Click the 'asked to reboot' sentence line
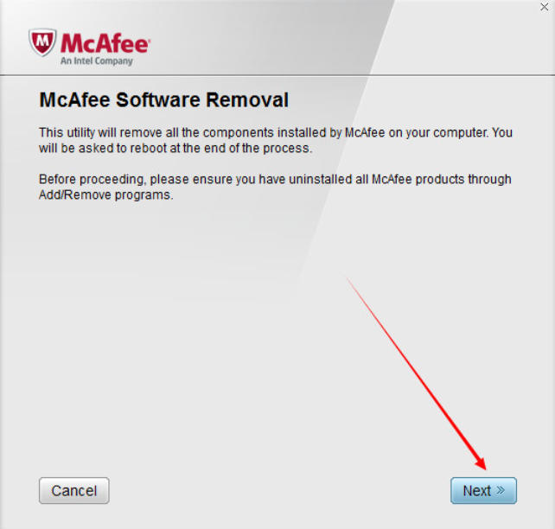 point(175,149)
